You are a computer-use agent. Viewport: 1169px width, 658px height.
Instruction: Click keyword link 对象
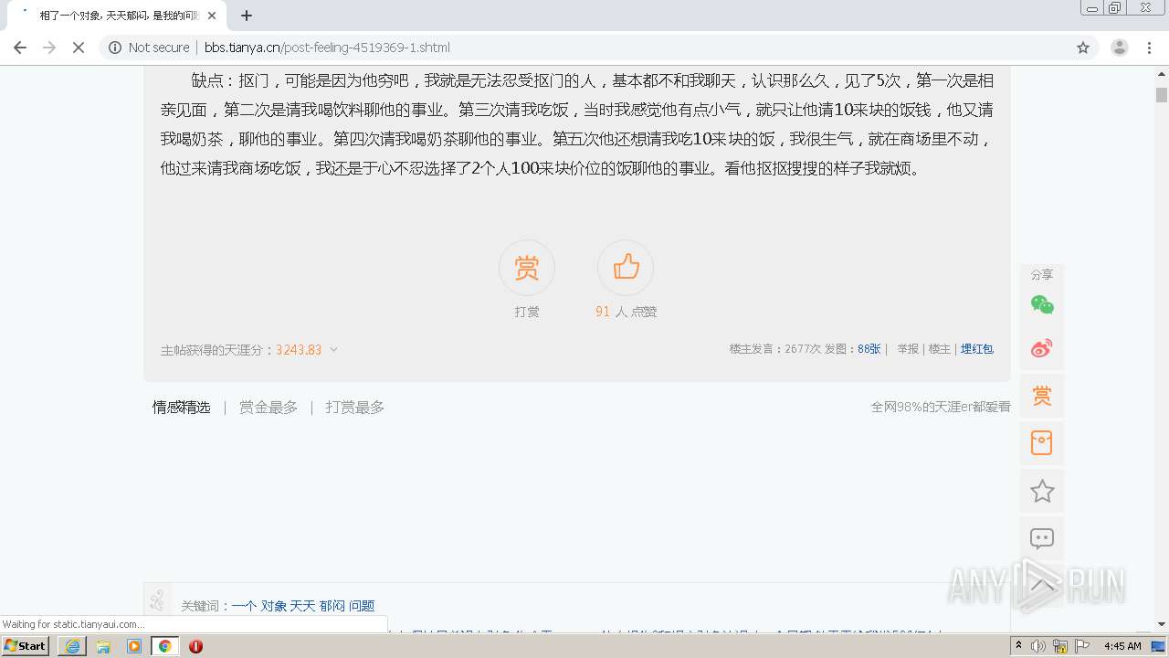click(x=273, y=606)
